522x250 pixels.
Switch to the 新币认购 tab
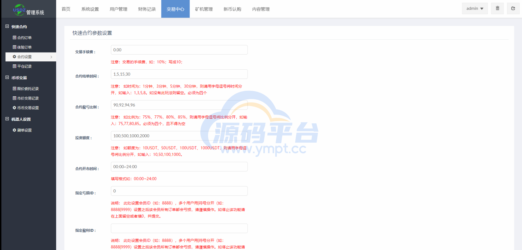pyautogui.click(x=232, y=9)
